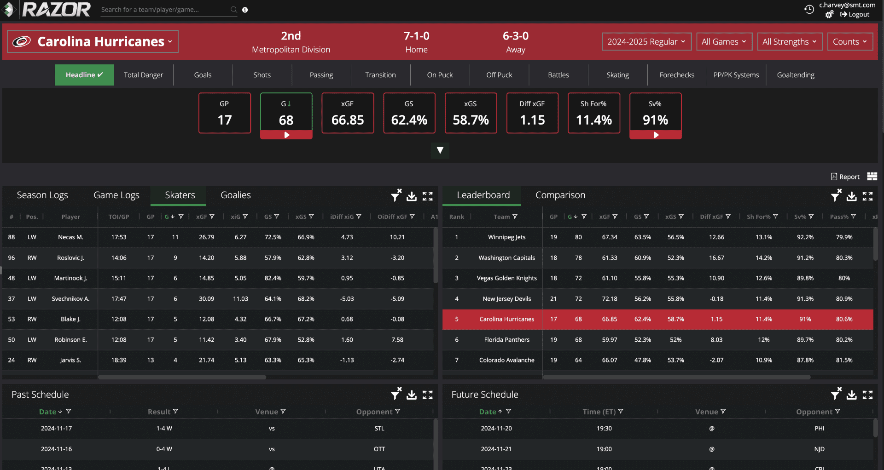Filter the Skaters GS column
The height and width of the screenshot is (470, 884).
pyautogui.click(x=277, y=217)
